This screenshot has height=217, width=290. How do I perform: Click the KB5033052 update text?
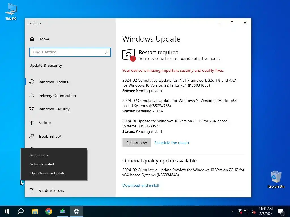click(x=175, y=123)
